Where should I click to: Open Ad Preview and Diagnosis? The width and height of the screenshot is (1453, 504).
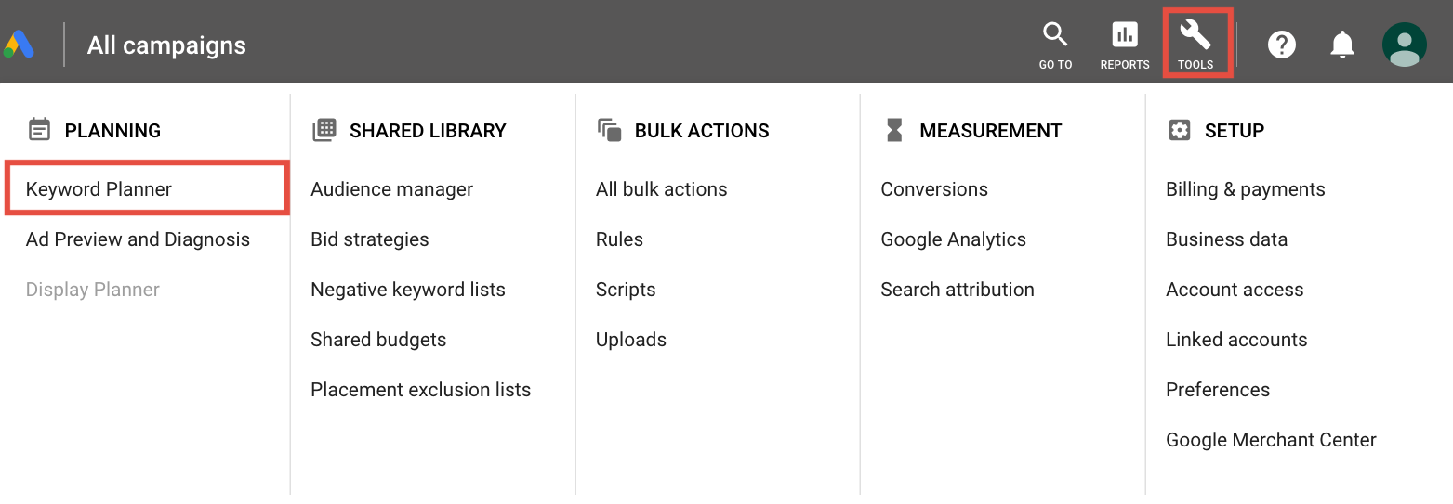point(138,239)
